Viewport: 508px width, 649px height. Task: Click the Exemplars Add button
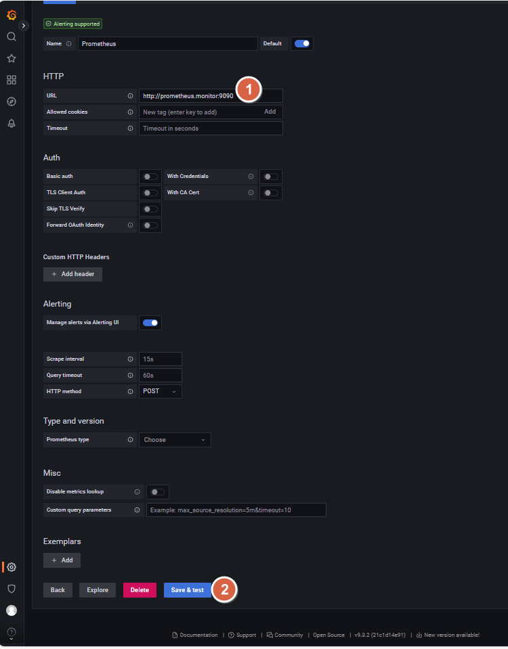(x=62, y=560)
